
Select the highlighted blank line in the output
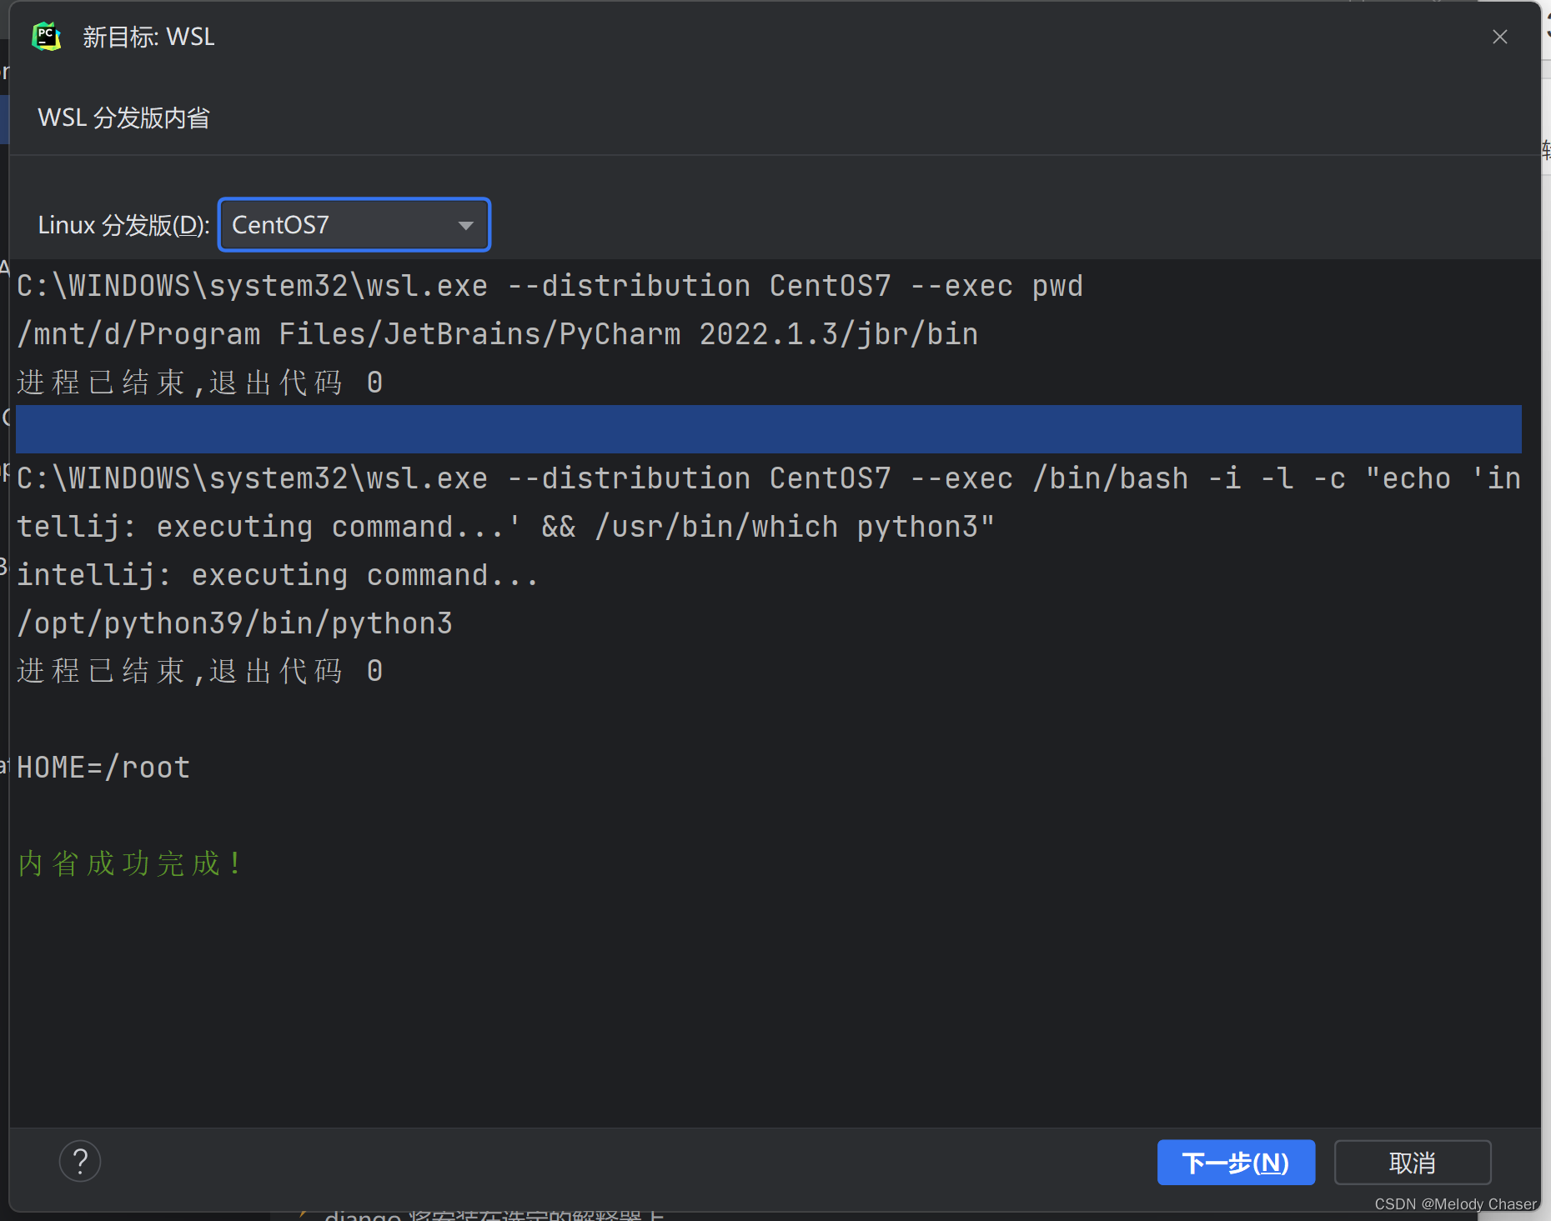tap(769, 429)
